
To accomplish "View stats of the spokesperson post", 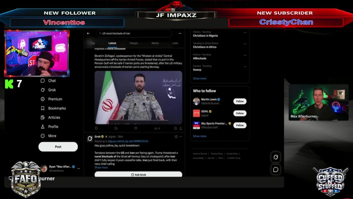I will point(157,128).
